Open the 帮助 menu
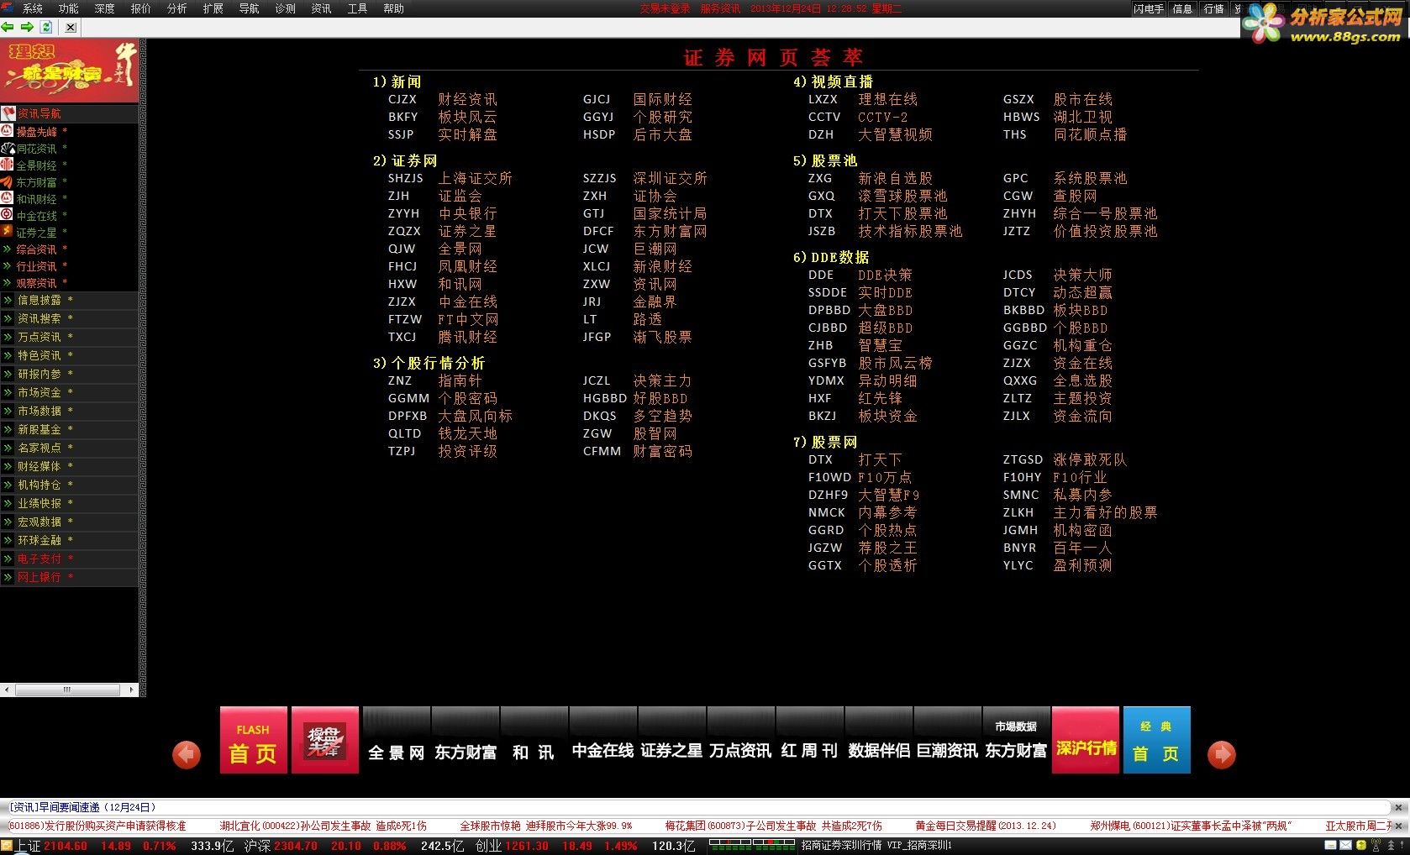 pyautogui.click(x=394, y=8)
